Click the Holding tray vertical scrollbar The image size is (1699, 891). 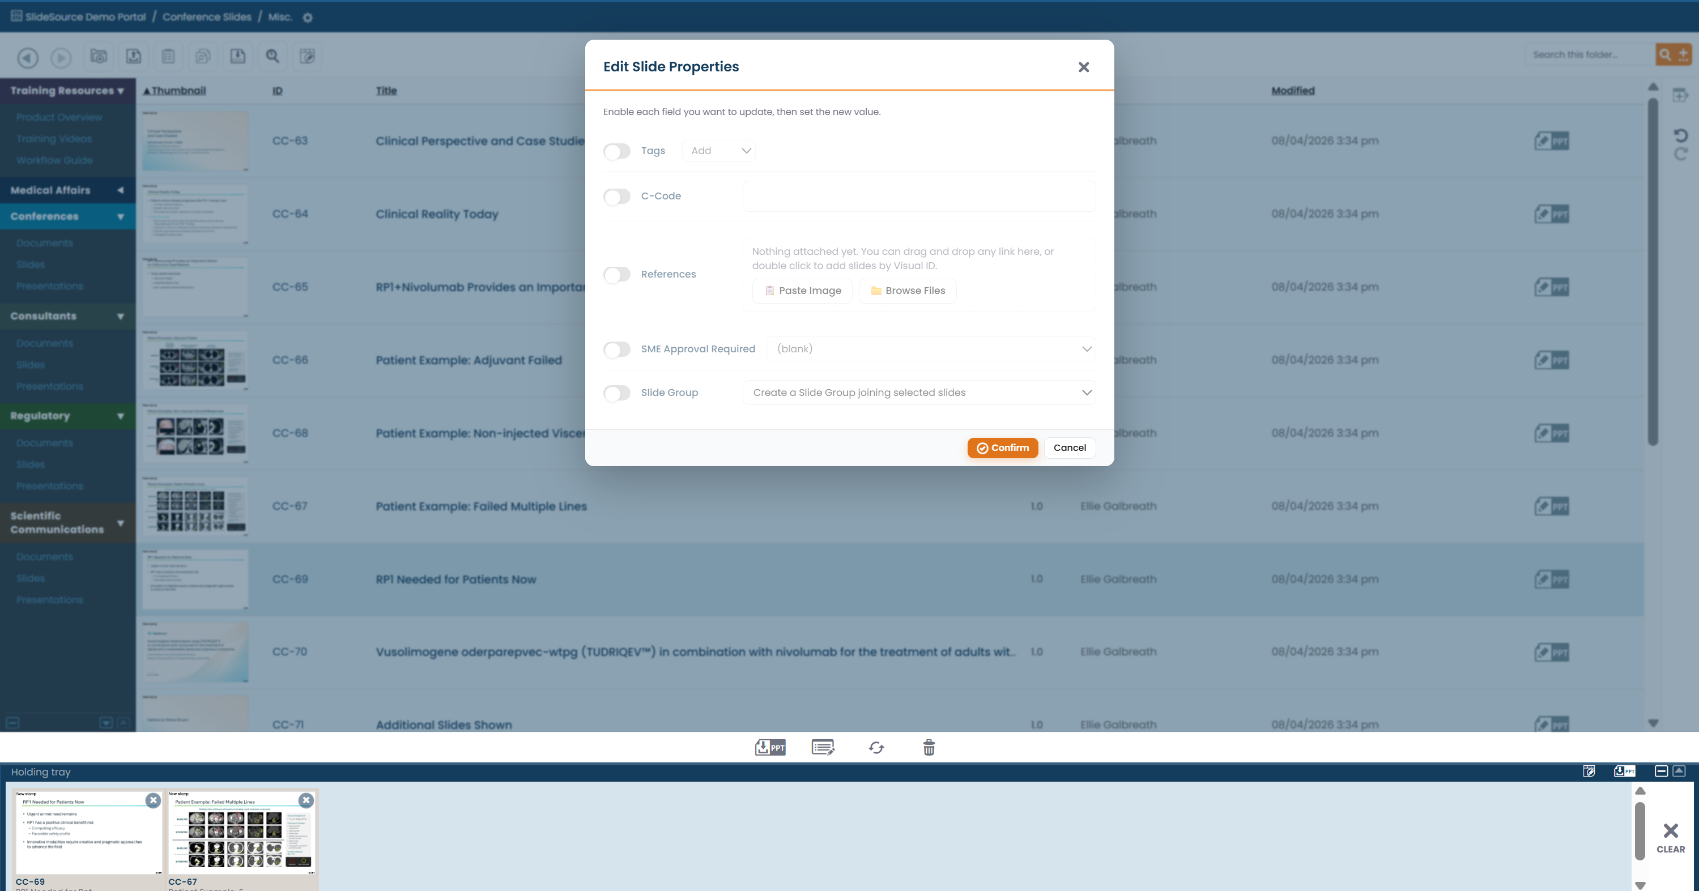(x=1640, y=831)
